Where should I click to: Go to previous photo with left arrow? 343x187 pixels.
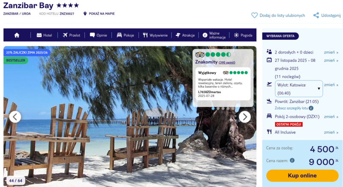(x=15, y=117)
